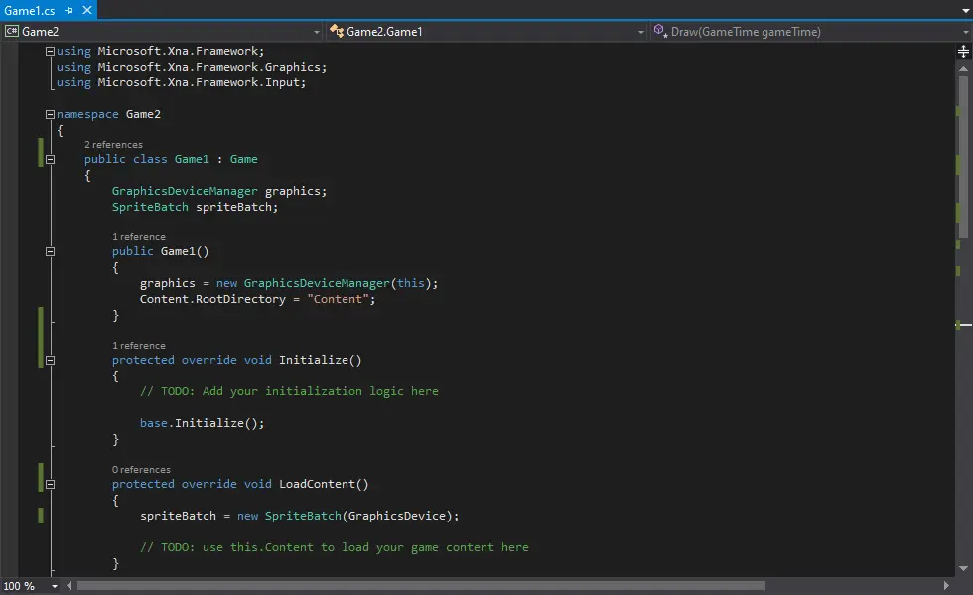Screen dimensions: 973x595
Task: Collapse the Game1 class block
Action: (50, 159)
